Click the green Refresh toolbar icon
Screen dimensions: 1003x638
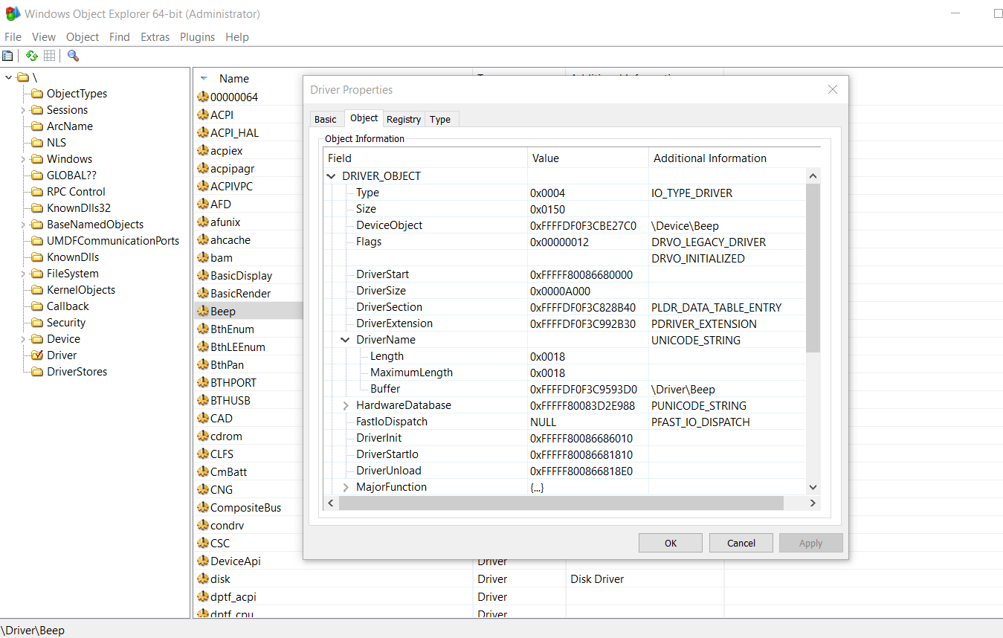click(32, 56)
